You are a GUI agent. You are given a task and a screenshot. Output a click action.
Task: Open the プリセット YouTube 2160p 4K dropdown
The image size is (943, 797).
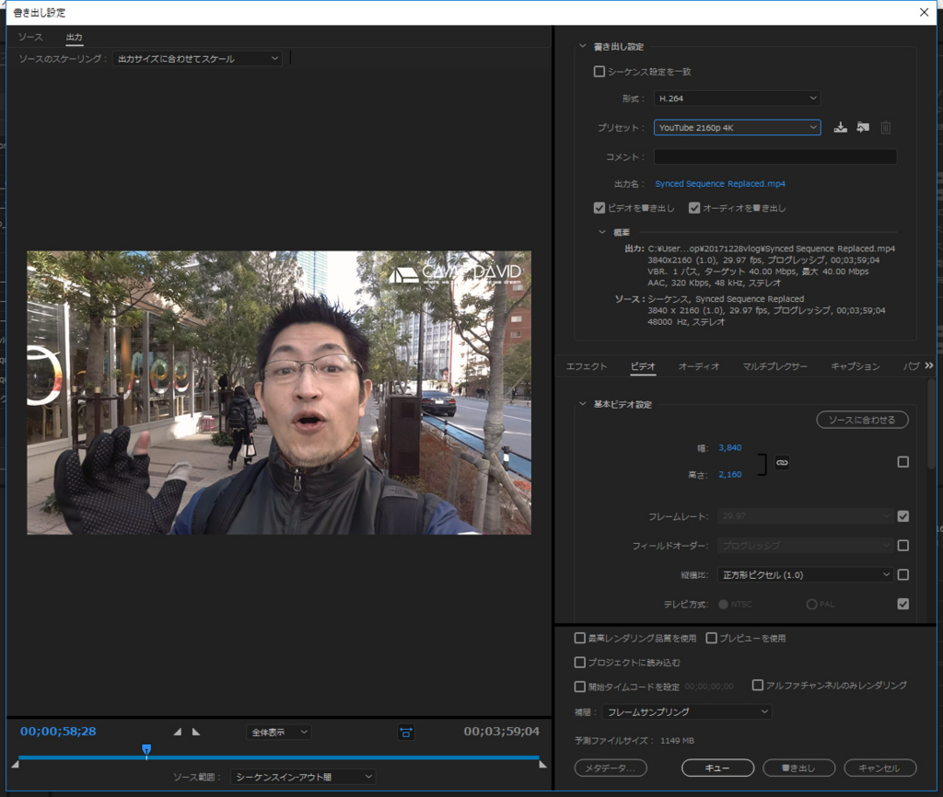tap(738, 127)
